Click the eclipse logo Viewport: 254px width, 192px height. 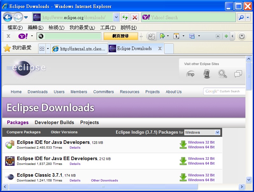(x=26, y=68)
